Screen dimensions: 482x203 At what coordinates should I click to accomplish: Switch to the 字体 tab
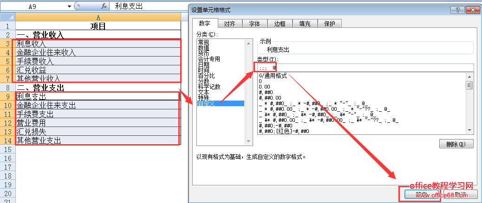coord(254,24)
